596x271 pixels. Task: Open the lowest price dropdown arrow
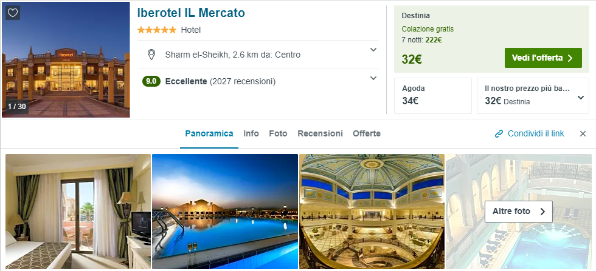tap(580, 98)
